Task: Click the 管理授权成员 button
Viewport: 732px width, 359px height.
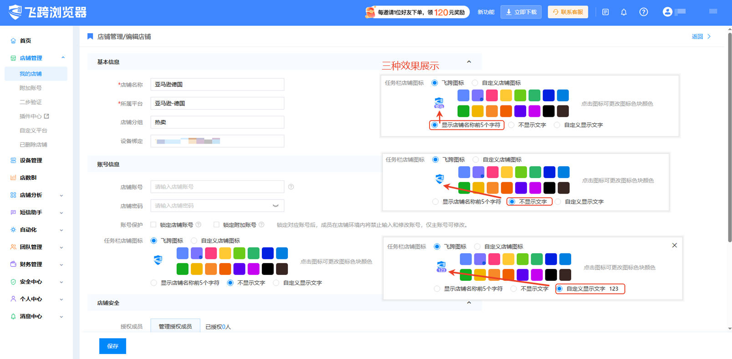Action: point(175,326)
